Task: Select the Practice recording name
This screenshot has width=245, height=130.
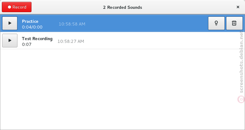Action: [30, 21]
